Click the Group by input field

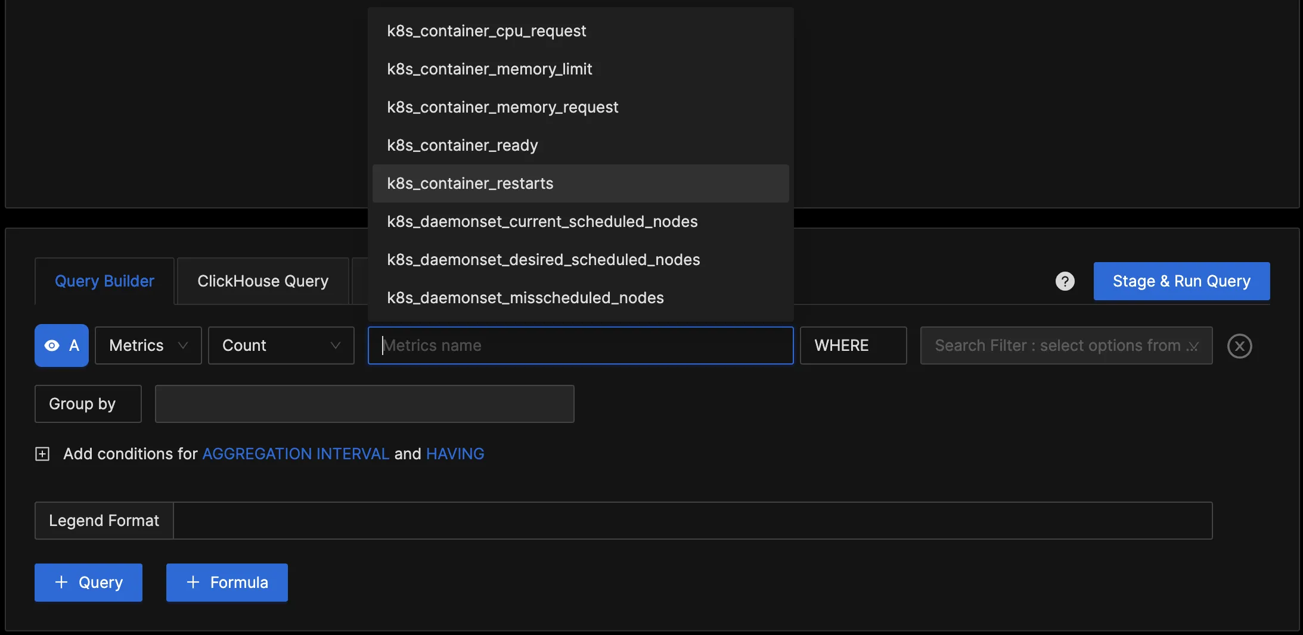pyautogui.click(x=364, y=404)
